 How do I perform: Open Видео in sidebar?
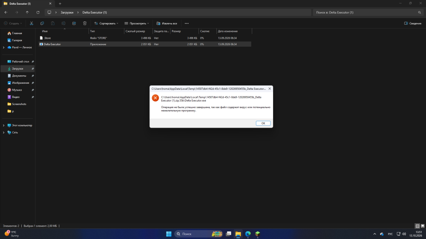coord(16,97)
